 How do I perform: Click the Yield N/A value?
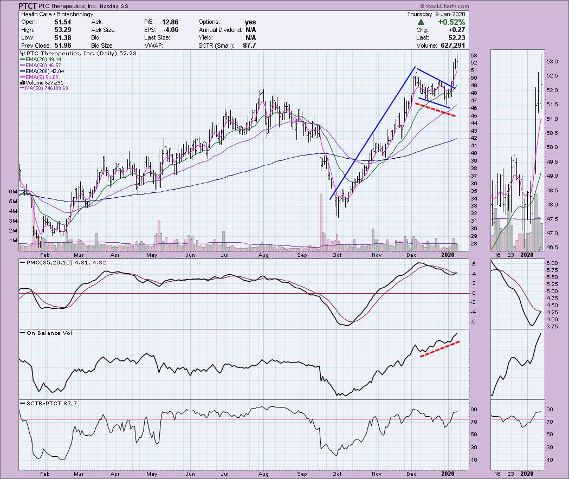[x=250, y=38]
